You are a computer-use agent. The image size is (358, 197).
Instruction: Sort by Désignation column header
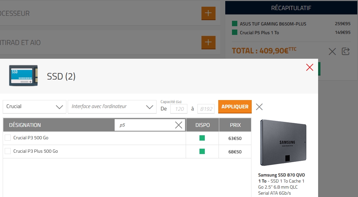[25, 125]
